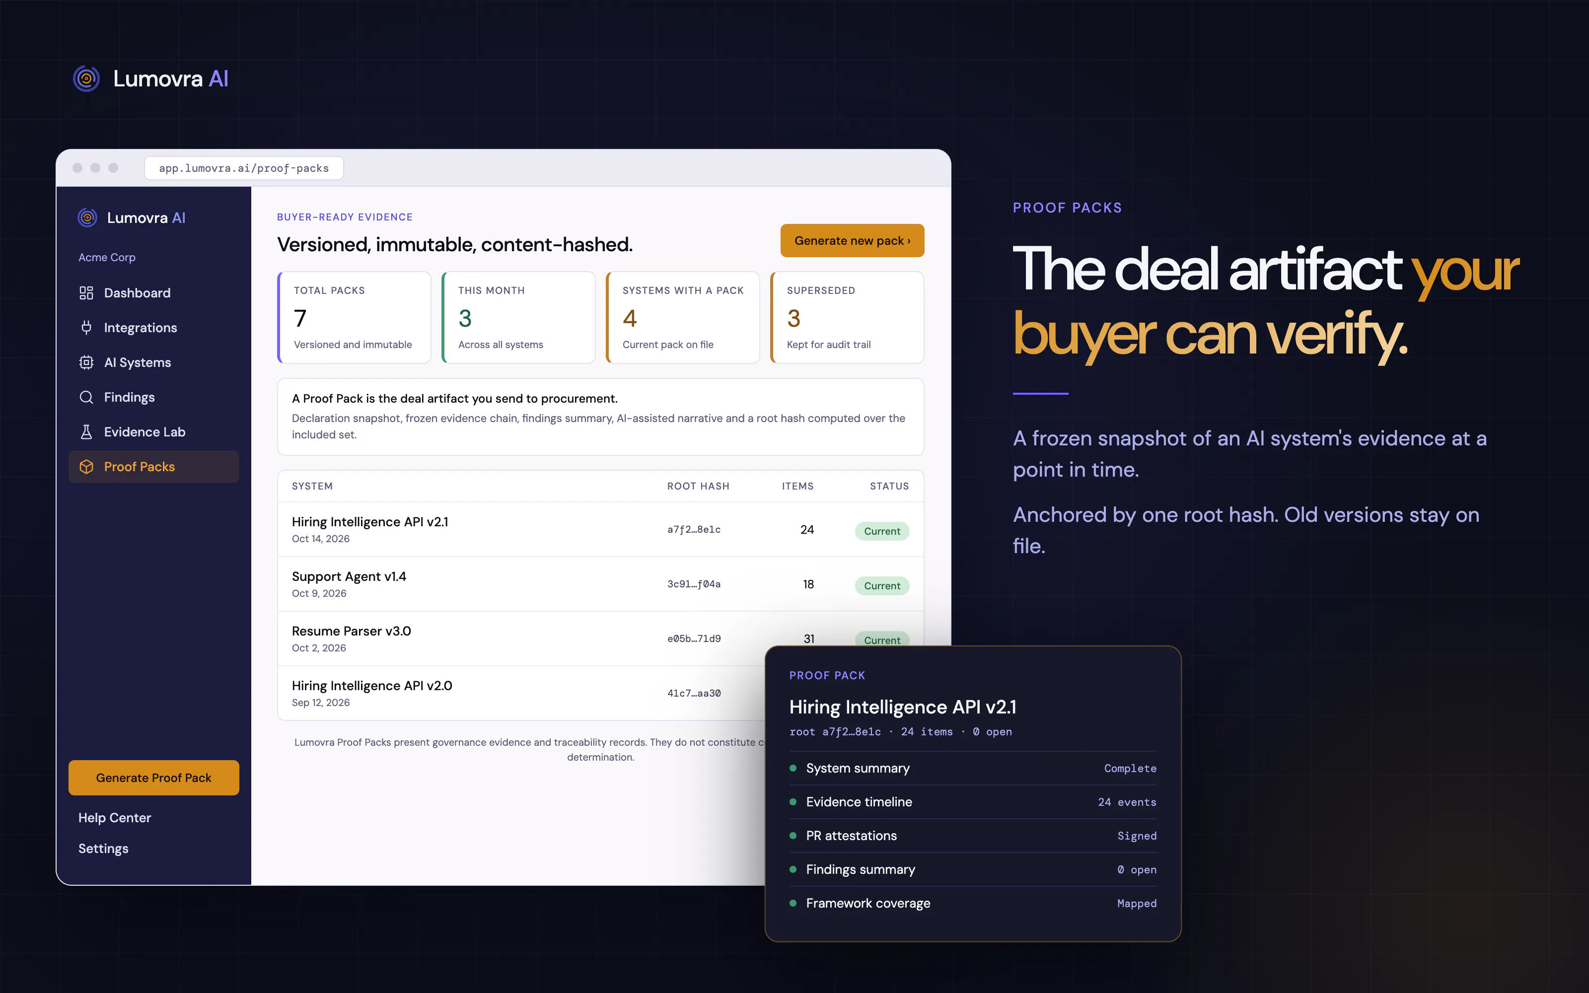
Task: Click System summary row in Proof Pack card
Action: [x=972, y=769]
